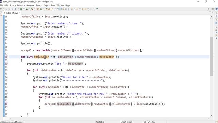Image resolution: width=218 pixels, height=123 pixels.
Task: Open the Run configurations dropdown arrow
Action: click(24, 9)
